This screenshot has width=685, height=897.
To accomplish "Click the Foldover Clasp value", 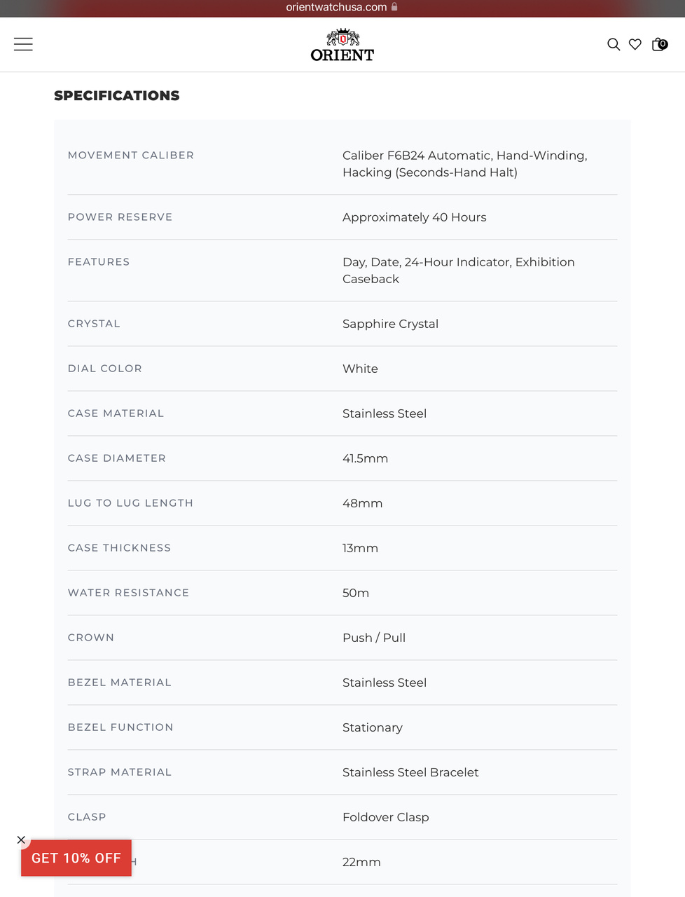I will coord(385,817).
